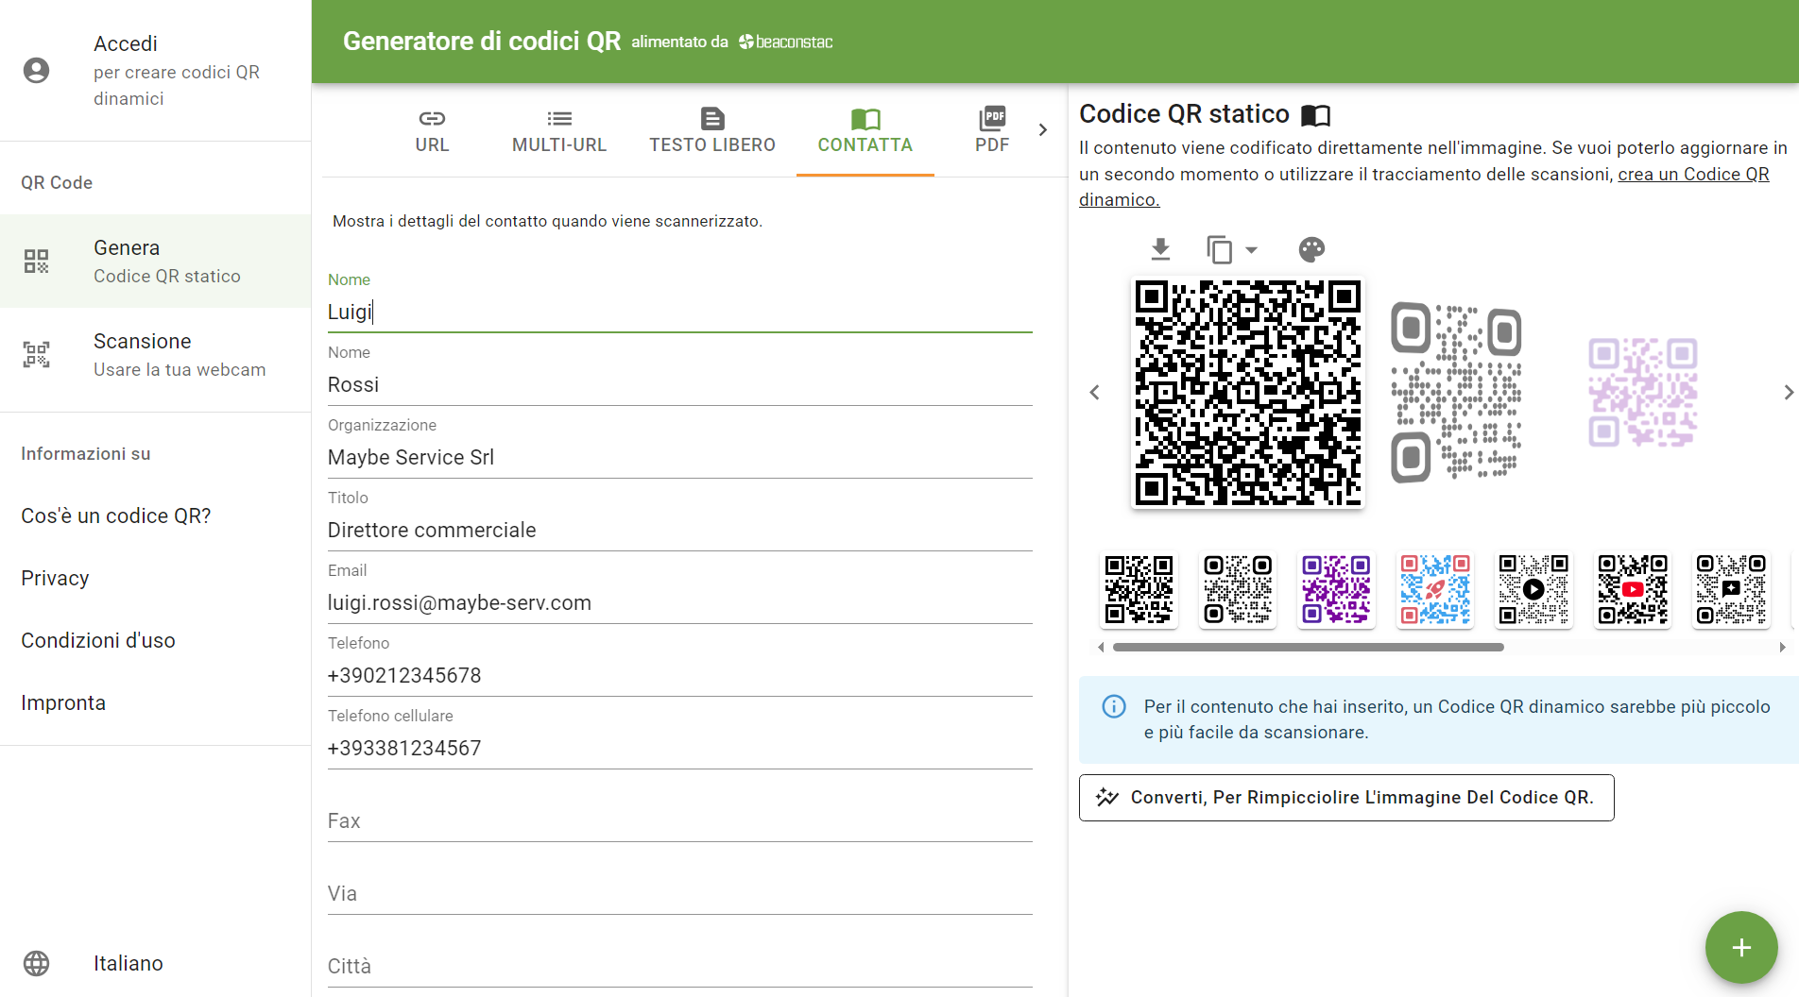Switch to the URL tab
Image resolution: width=1799 pixels, height=997 pixels.
click(x=432, y=130)
